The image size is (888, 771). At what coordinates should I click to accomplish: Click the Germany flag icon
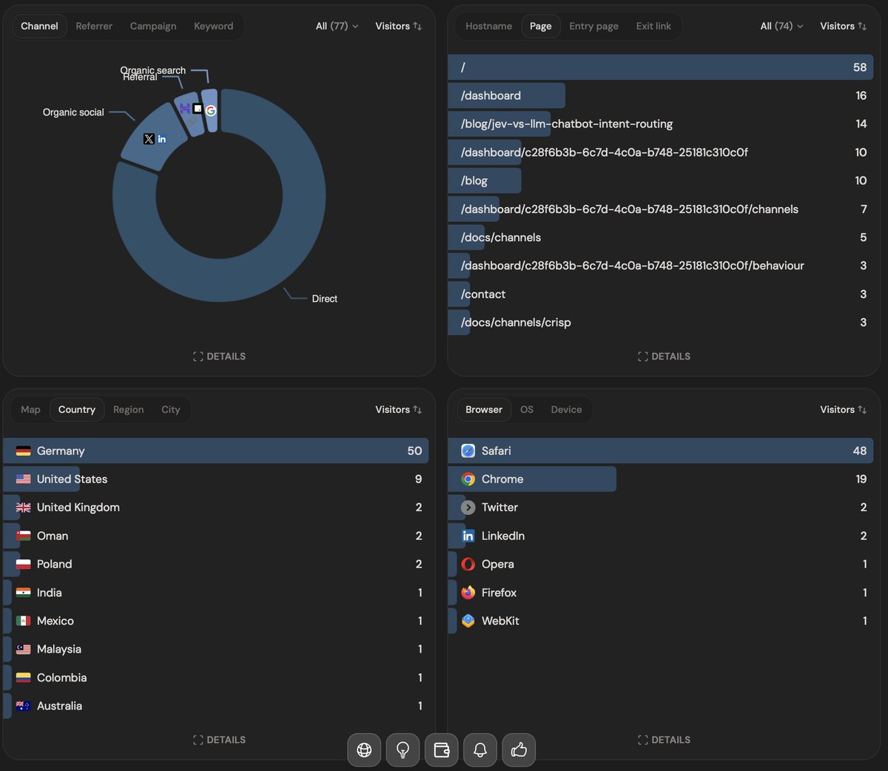(24, 451)
